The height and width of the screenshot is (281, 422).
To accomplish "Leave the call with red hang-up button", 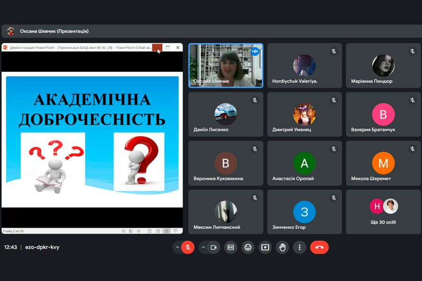I will click(x=319, y=247).
